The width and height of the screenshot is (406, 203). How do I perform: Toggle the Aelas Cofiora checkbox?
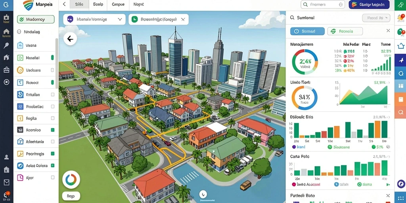(53, 165)
